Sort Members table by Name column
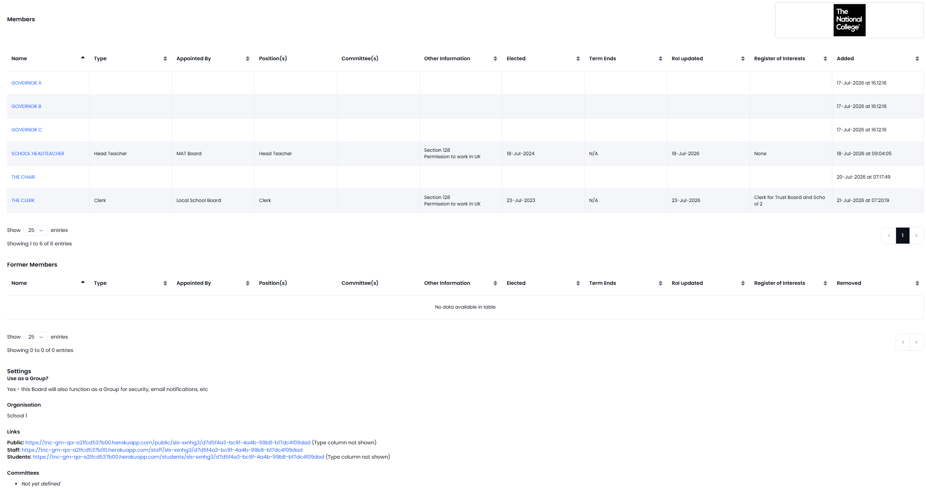 [x=48, y=59]
